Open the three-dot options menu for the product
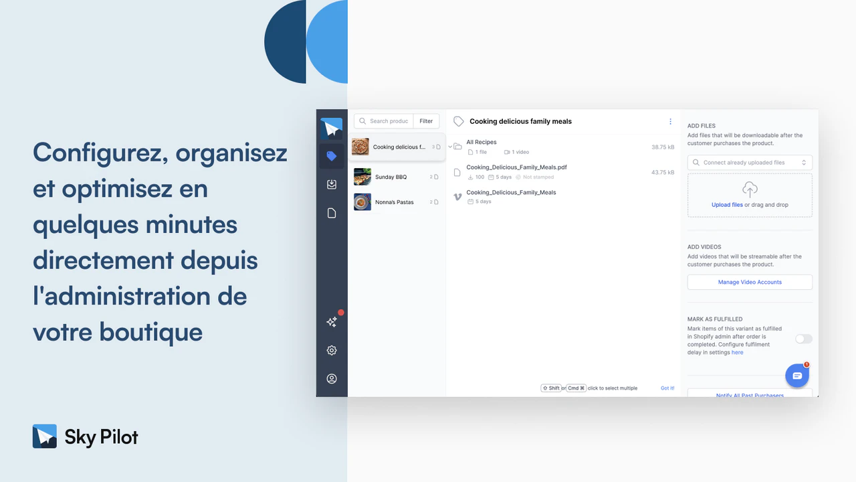The width and height of the screenshot is (856, 482). click(x=670, y=121)
